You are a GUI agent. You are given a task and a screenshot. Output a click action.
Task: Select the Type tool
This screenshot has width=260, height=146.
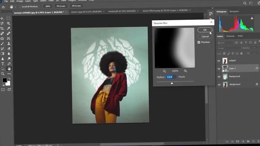[3, 64]
